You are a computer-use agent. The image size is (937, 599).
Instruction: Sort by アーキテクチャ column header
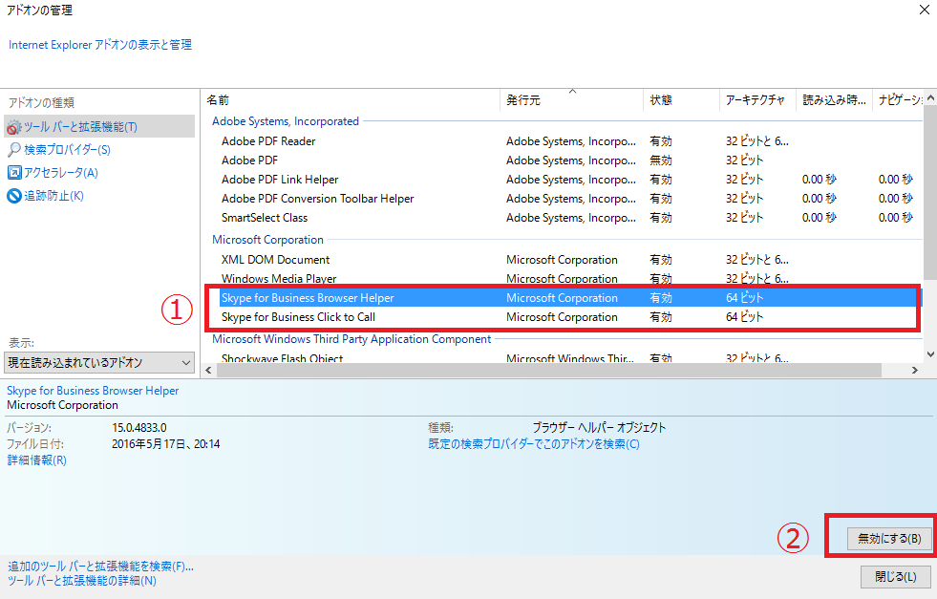[757, 99]
